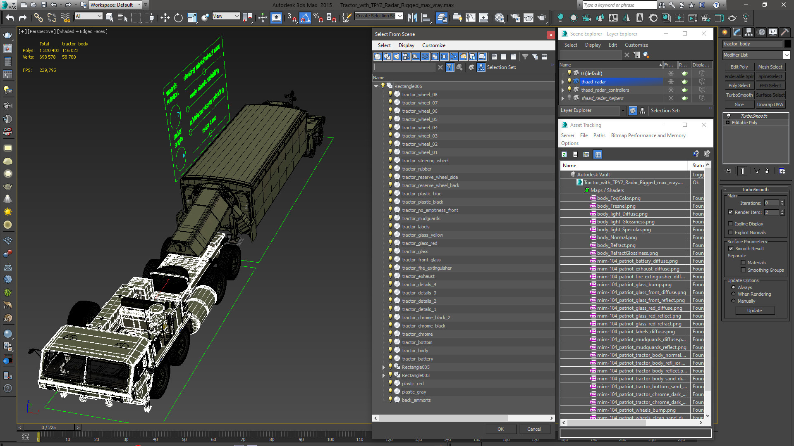Open the Utilities hammer panel tab

click(784, 32)
